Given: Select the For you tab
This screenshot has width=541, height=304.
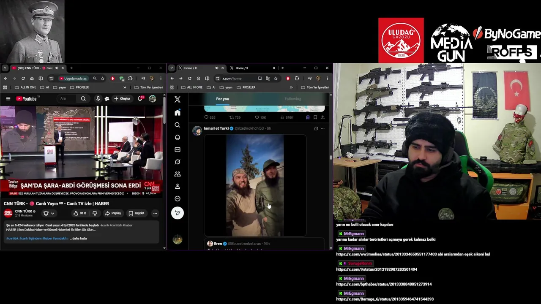Looking at the screenshot, I should [x=223, y=99].
